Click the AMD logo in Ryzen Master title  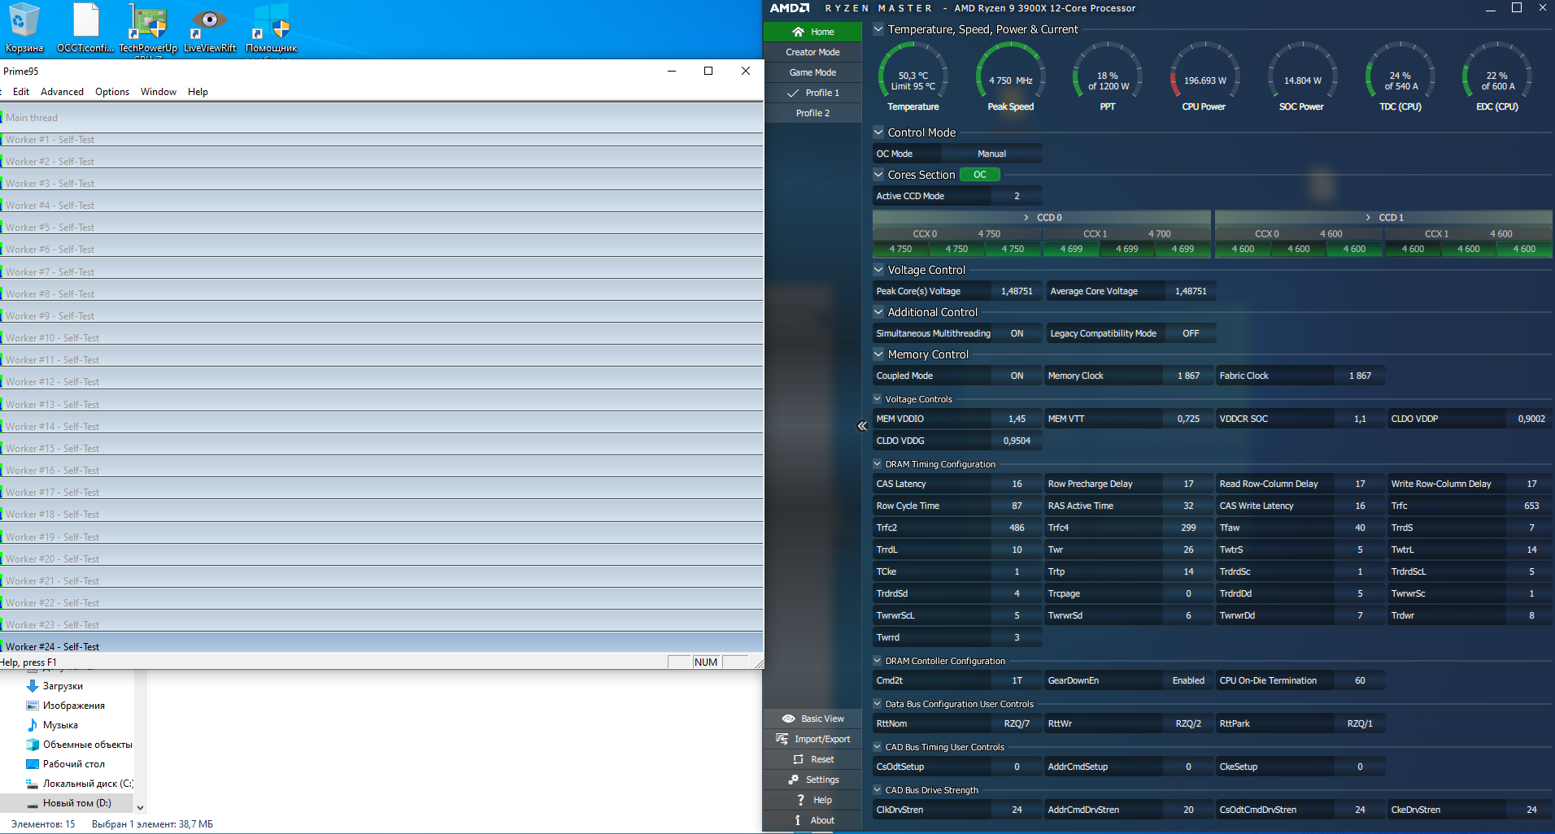790,8
